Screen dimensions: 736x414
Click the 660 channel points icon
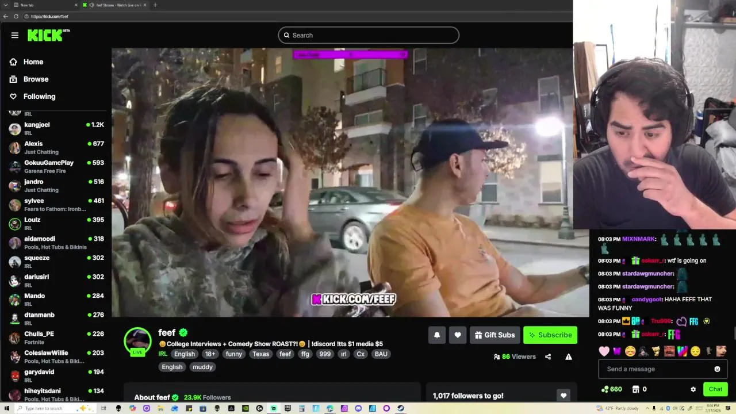(x=605, y=389)
